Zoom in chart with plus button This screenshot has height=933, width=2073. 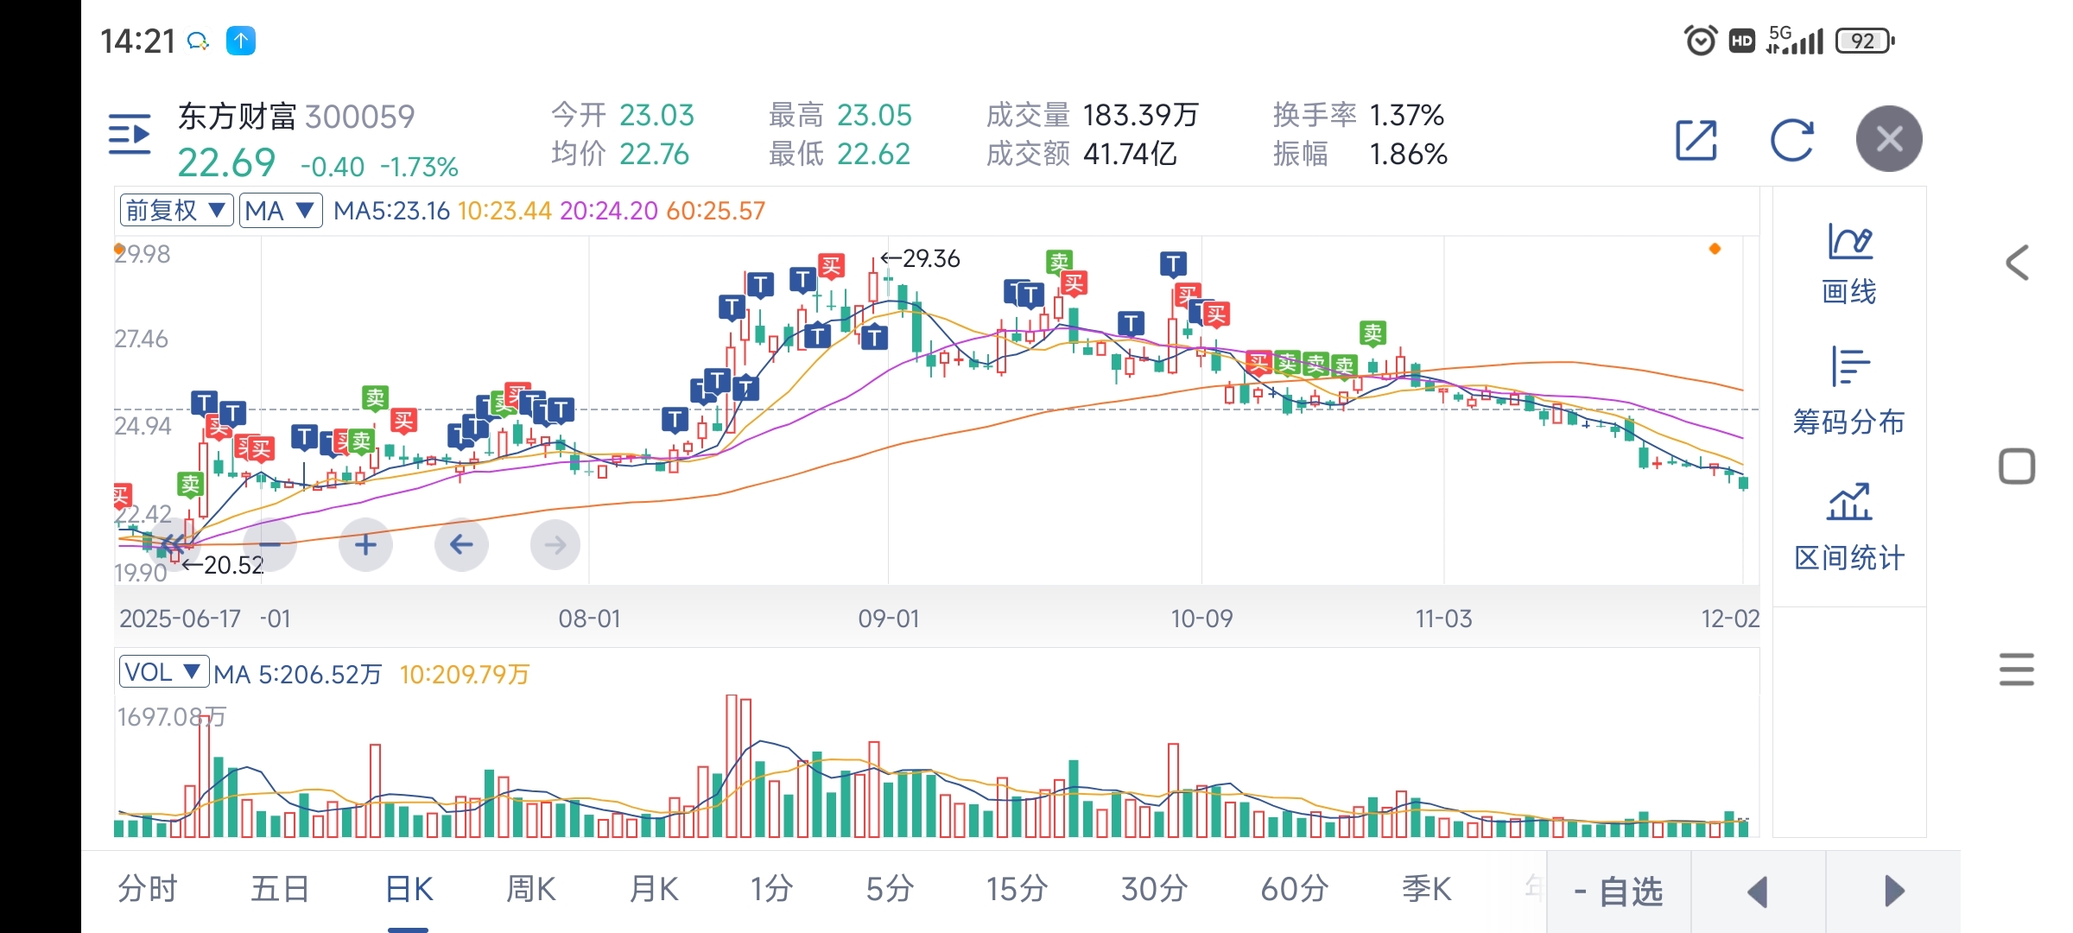(365, 544)
